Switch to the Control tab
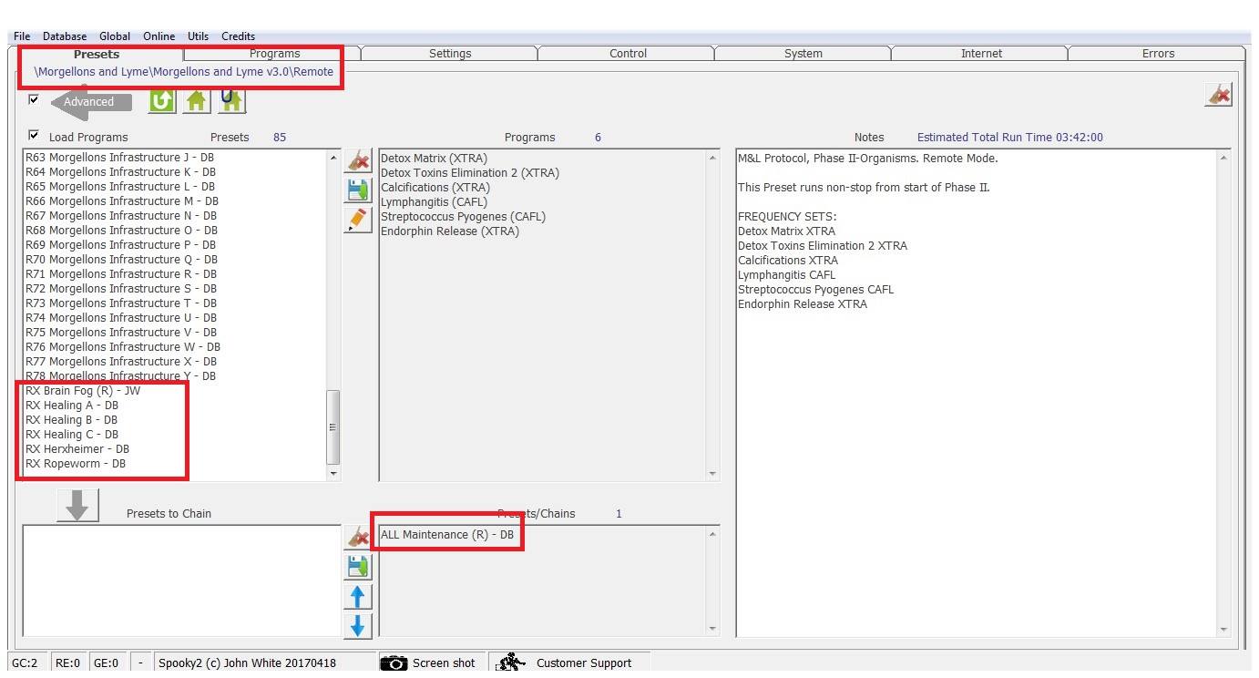 (628, 54)
